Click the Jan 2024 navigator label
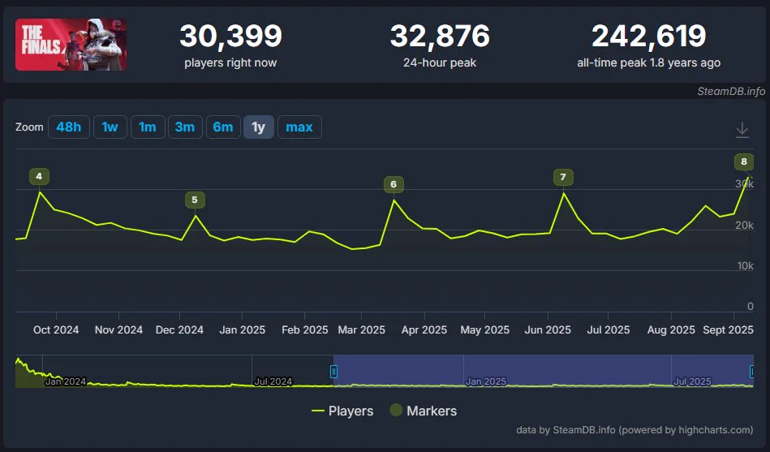Viewport: 770px width, 452px height. coord(65,381)
